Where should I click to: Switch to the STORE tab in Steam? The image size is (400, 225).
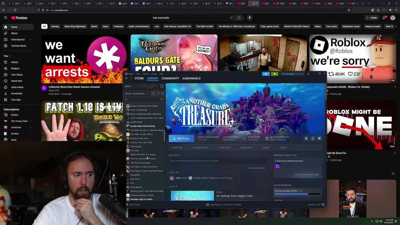tap(139, 78)
